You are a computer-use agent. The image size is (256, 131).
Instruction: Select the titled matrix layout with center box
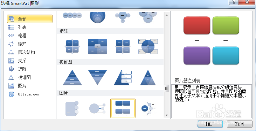pyautogui.click(x=97, y=46)
